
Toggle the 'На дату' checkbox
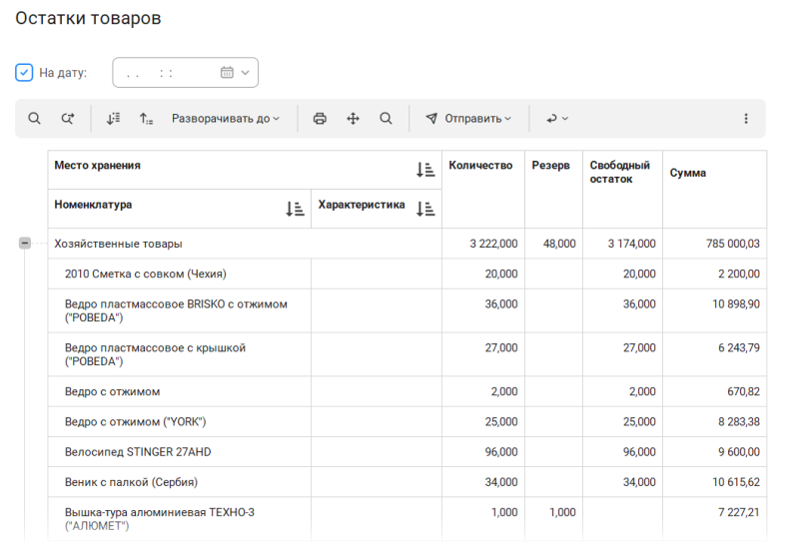pos(24,73)
